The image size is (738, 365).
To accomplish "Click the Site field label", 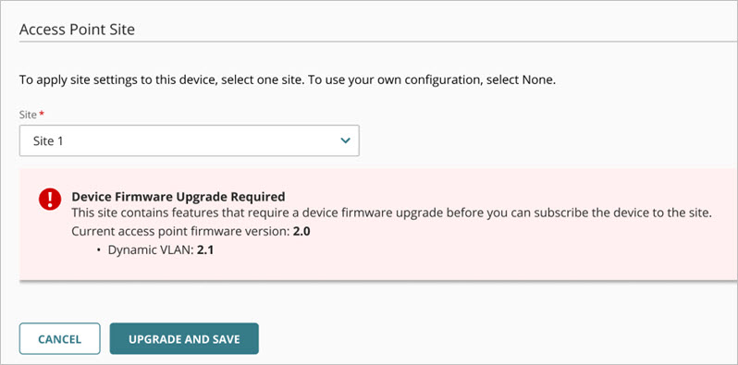I will [27, 115].
